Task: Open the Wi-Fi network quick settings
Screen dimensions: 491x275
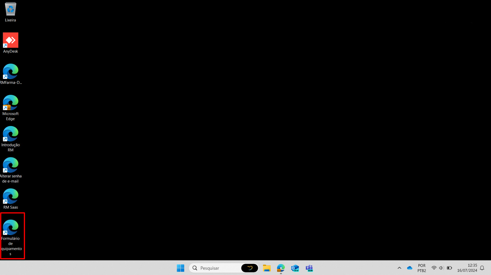Action: (x=434, y=268)
